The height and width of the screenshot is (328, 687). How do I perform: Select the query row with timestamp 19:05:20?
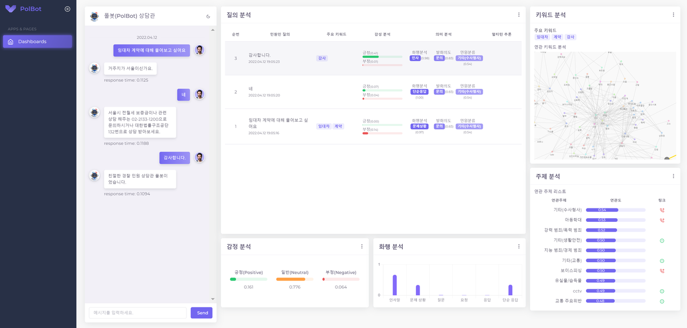click(373, 92)
